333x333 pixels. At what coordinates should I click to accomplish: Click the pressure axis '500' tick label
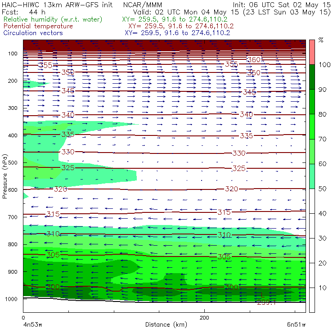point(13,162)
